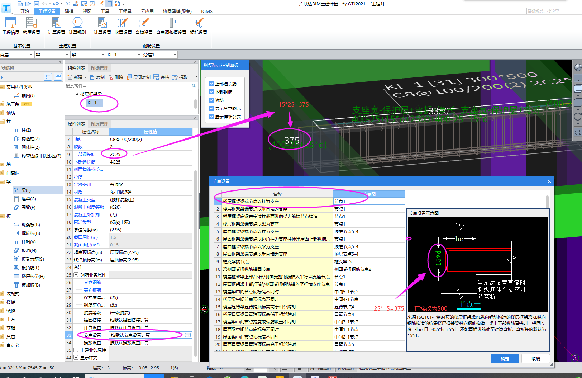The height and width of the screenshot is (378, 582).
Task: Click the ellipsis button in 节点设置 row
Action: (x=188, y=335)
